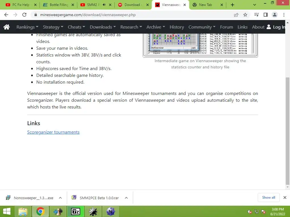This screenshot has width=290, height=217.
Task: Expand the Research menu
Action: (131, 27)
